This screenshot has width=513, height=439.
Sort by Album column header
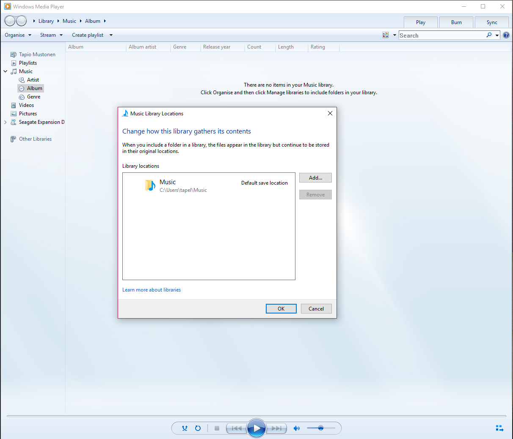tap(96, 47)
